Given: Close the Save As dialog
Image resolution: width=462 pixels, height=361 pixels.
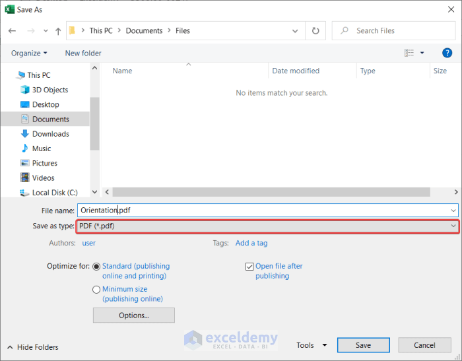Looking at the screenshot, I should pos(451,9).
